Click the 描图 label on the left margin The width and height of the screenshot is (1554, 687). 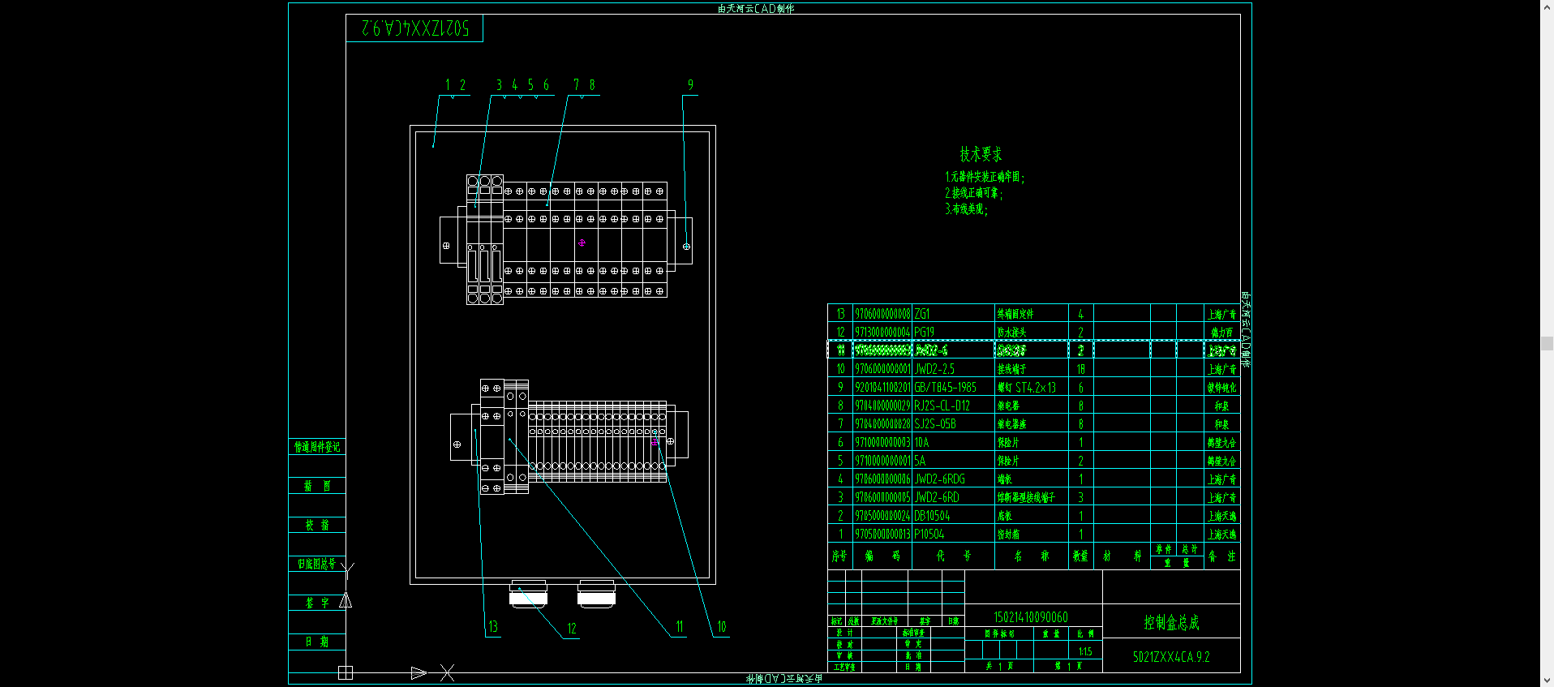click(317, 486)
